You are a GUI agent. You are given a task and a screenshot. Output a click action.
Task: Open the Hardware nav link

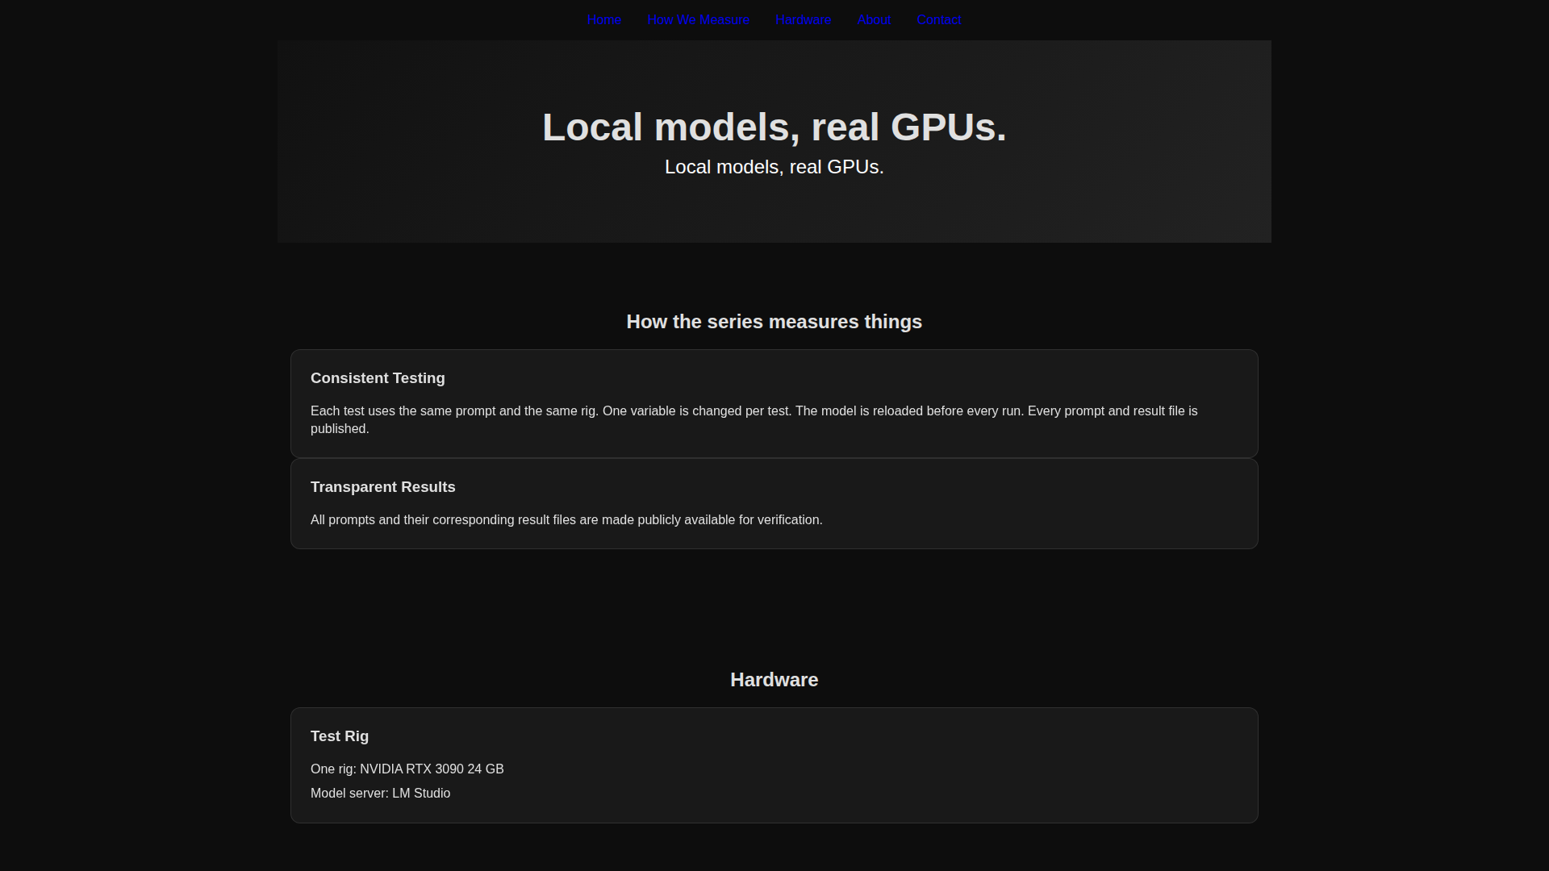pyautogui.click(x=803, y=20)
